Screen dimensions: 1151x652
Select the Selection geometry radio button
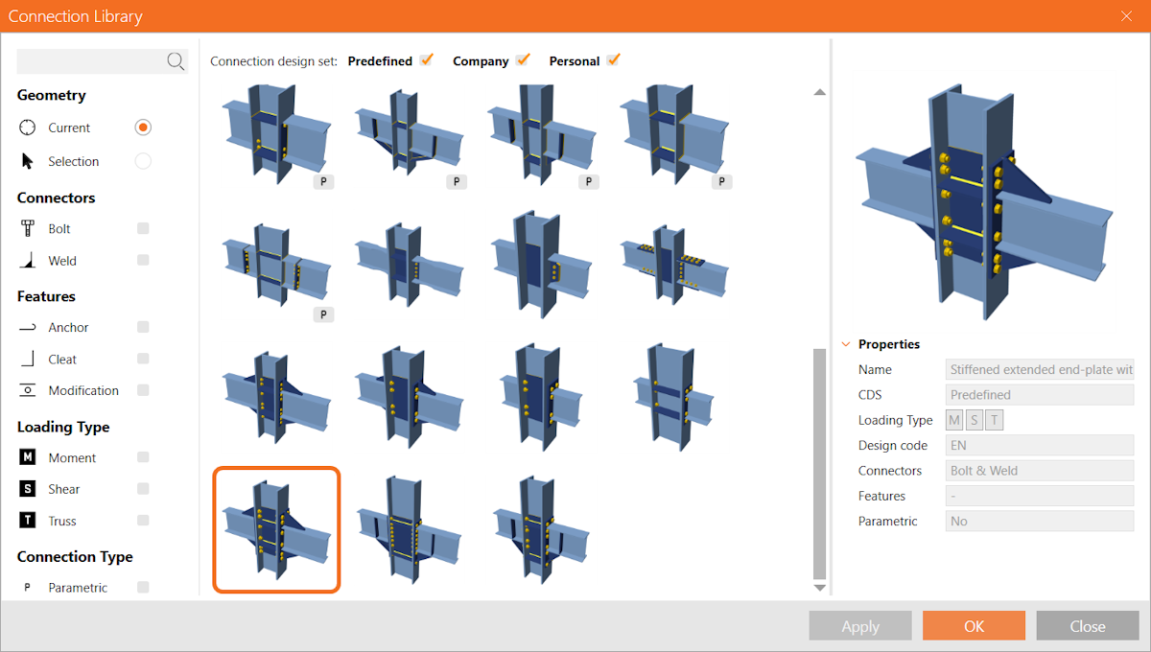pyautogui.click(x=143, y=161)
